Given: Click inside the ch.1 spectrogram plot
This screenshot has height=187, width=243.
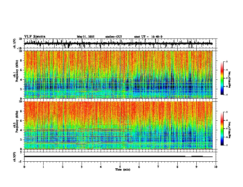Looking at the screenshot, I should click(118, 75).
